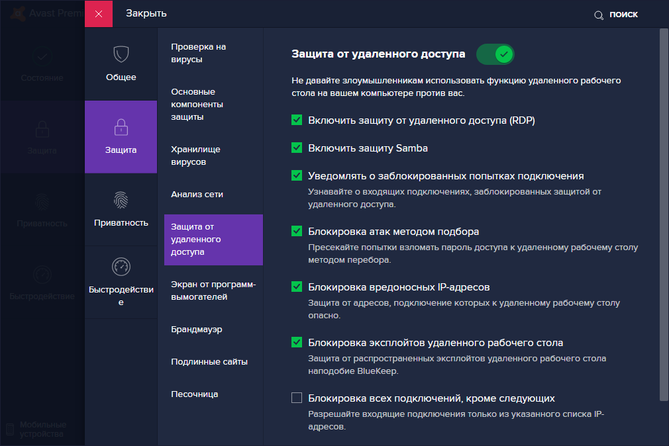669x446 pixels.
Task: Uncheck the Samba protection checkbox
Action: pyautogui.click(x=297, y=148)
